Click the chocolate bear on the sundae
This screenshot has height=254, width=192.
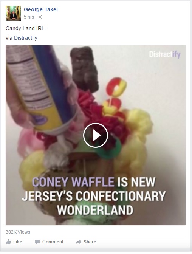pos(84,69)
